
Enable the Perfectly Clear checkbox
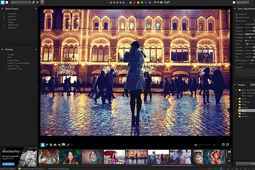coord(236,17)
